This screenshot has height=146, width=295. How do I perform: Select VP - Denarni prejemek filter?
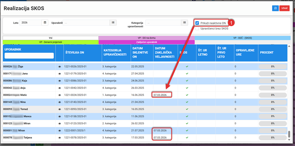(x=51, y=42)
